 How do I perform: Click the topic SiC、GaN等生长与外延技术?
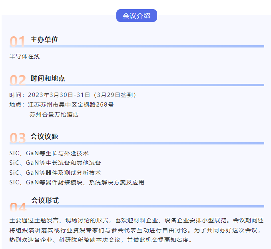tap(49, 153)
